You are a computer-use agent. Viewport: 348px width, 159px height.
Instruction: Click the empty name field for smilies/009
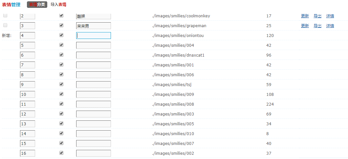94,95
